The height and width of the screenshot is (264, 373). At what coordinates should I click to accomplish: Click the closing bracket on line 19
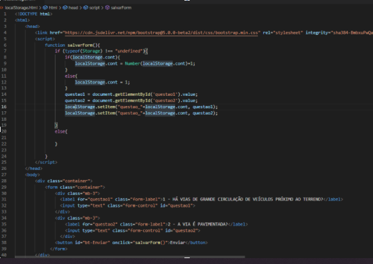click(56, 125)
